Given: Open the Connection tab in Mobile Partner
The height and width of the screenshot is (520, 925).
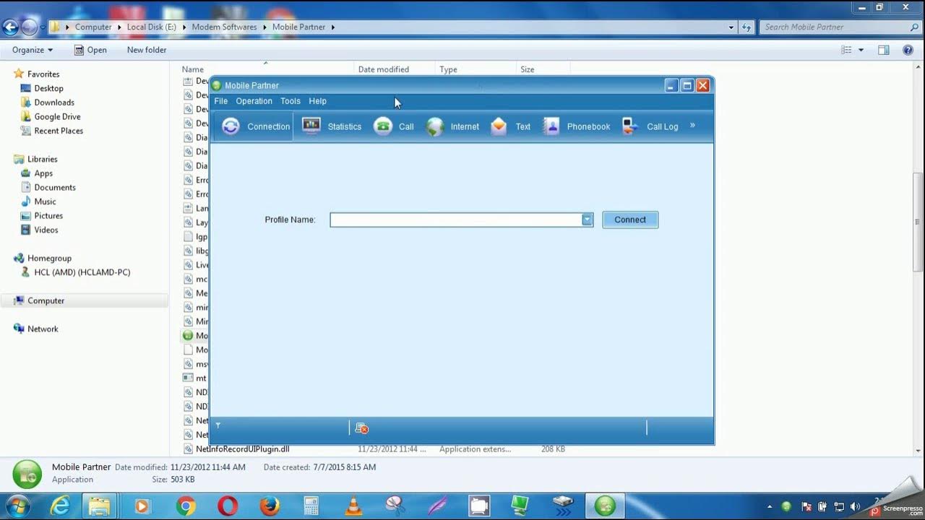Looking at the screenshot, I should tap(255, 126).
